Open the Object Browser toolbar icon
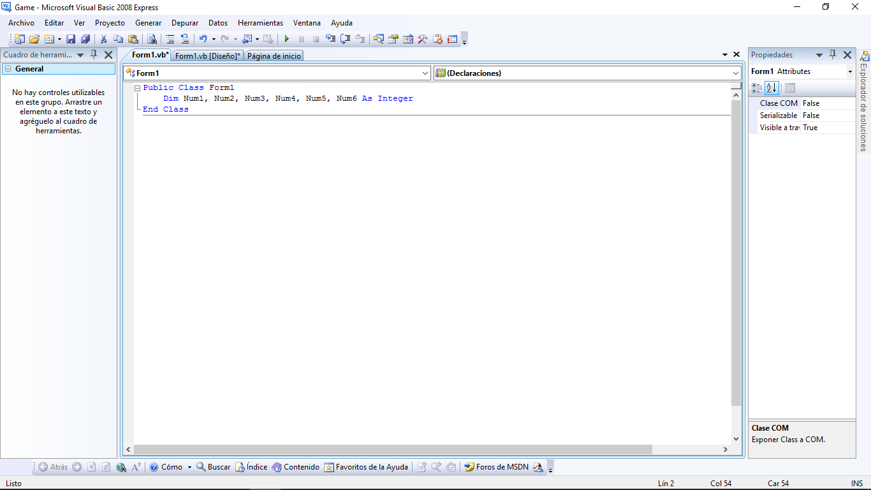This screenshot has height=490, width=871. click(x=408, y=39)
